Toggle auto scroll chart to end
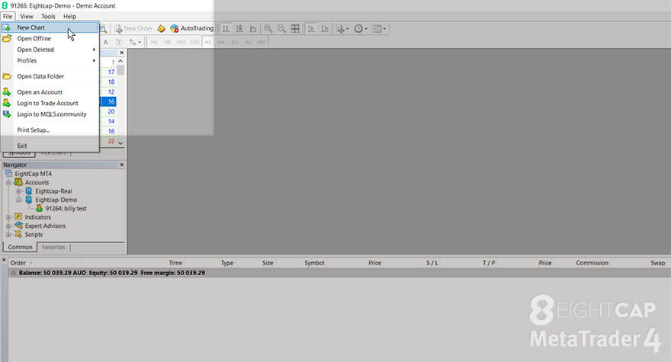The width and height of the screenshot is (671, 362). coord(312,29)
